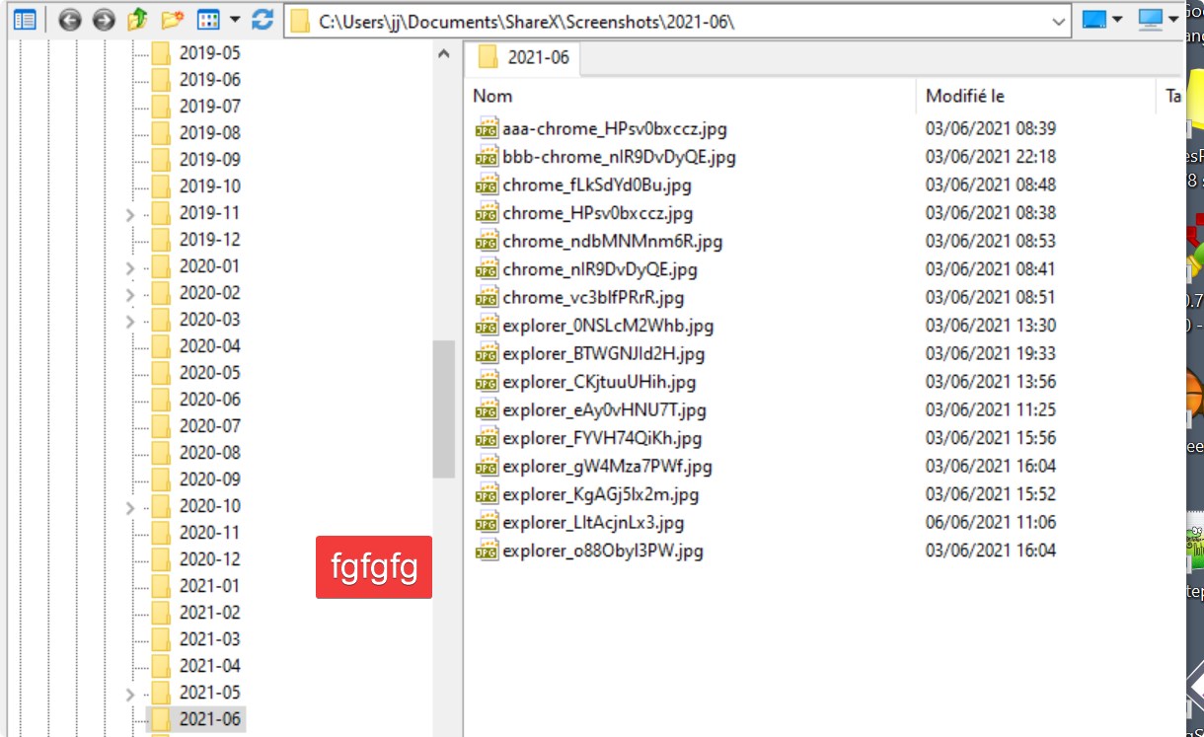Open the address bar path history dropdown
The image size is (1204, 737).
(x=1059, y=21)
